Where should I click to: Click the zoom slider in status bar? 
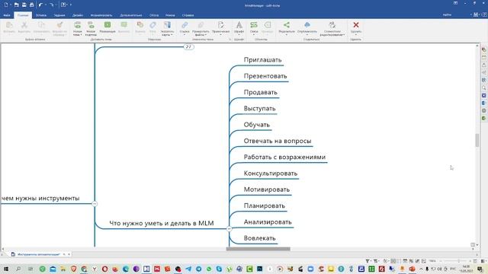point(458,261)
